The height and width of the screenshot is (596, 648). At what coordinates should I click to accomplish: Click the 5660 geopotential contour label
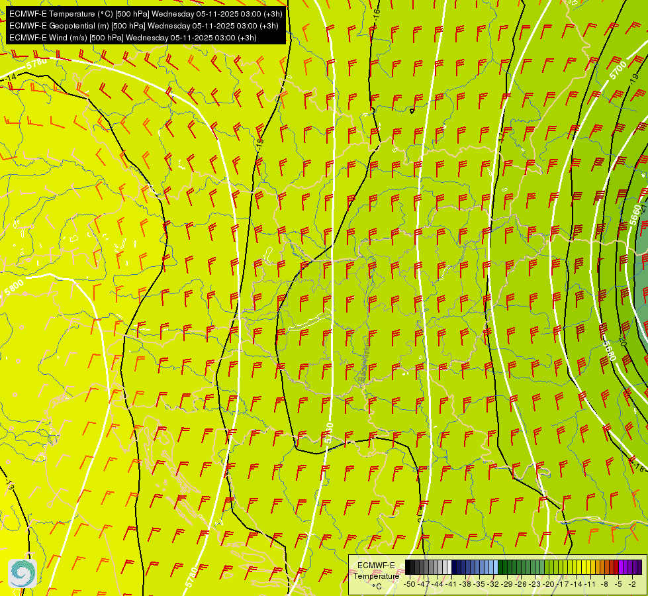(x=635, y=215)
